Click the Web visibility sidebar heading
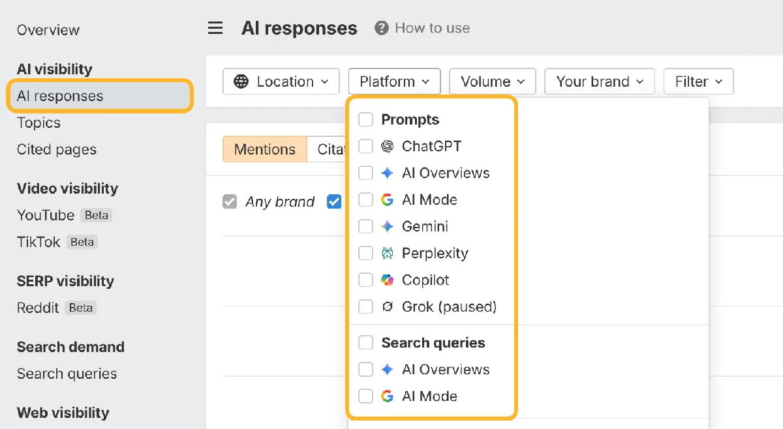Viewport: 783px width, 429px height. point(63,413)
